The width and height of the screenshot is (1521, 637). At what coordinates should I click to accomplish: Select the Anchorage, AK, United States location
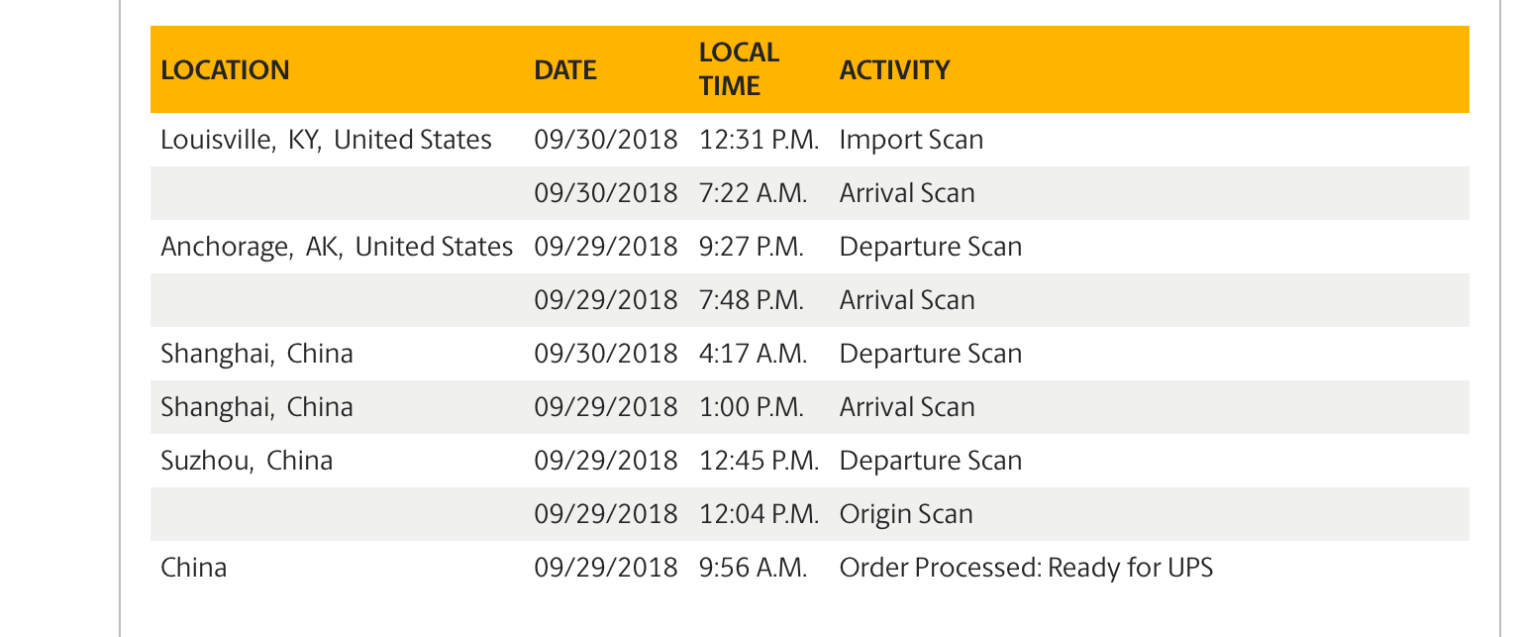click(337, 247)
